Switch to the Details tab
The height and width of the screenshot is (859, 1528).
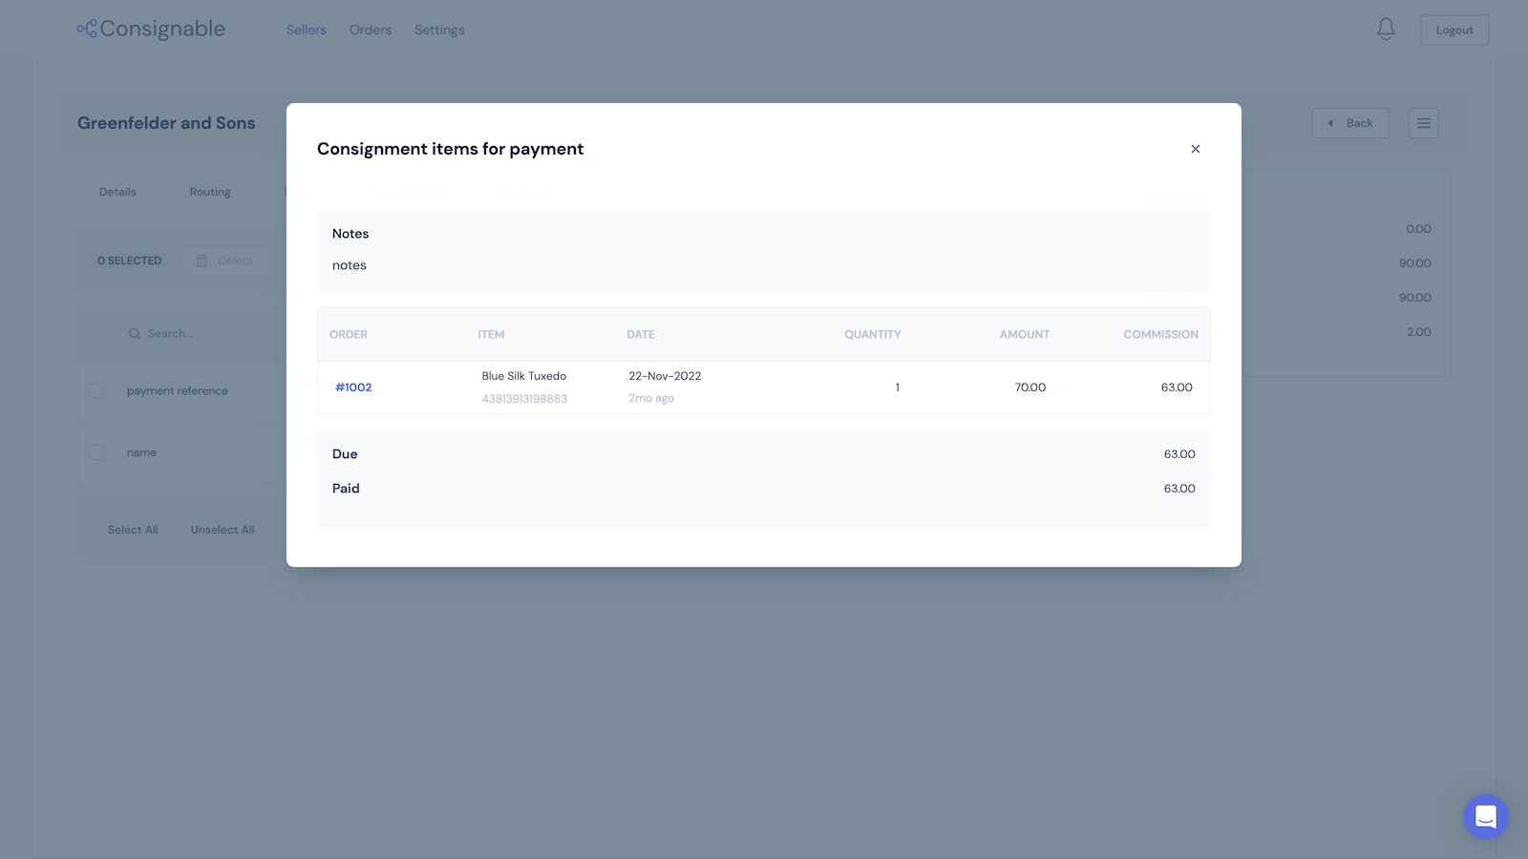click(x=117, y=192)
